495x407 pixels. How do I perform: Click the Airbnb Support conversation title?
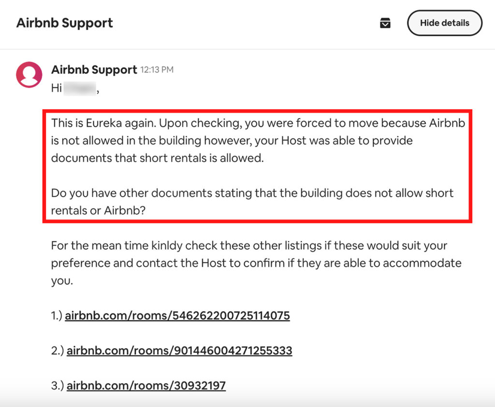[x=65, y=23]
